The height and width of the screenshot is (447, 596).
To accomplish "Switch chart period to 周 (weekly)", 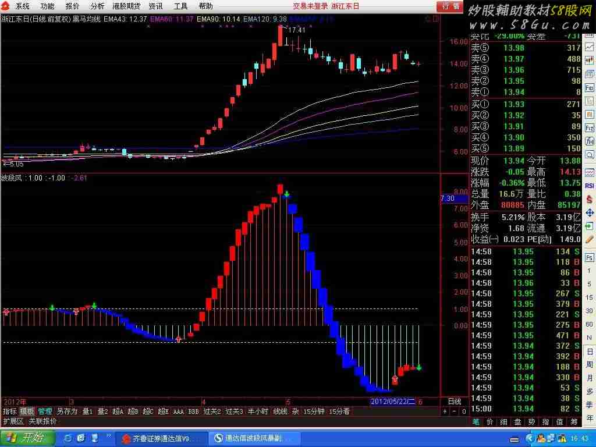I will coord(590,364).
